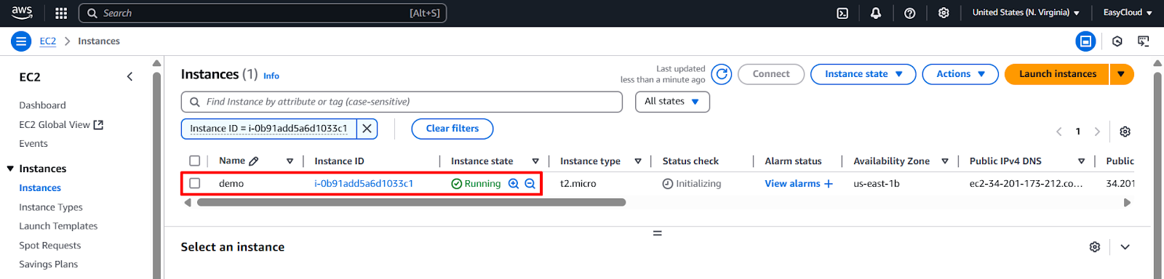
Task: Open console settings gear in top bar
Action: [x=944, y=13]
